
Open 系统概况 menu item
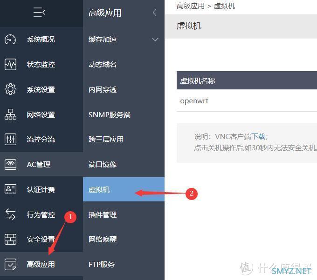click(x=41, y=40)
